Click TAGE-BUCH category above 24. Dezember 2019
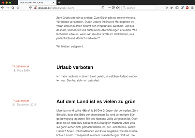The image size is (195, 138). 21,101
